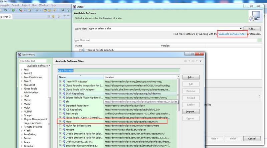Open the Search menu
This screenshot has width=267, height=148.
pos(16,5)
